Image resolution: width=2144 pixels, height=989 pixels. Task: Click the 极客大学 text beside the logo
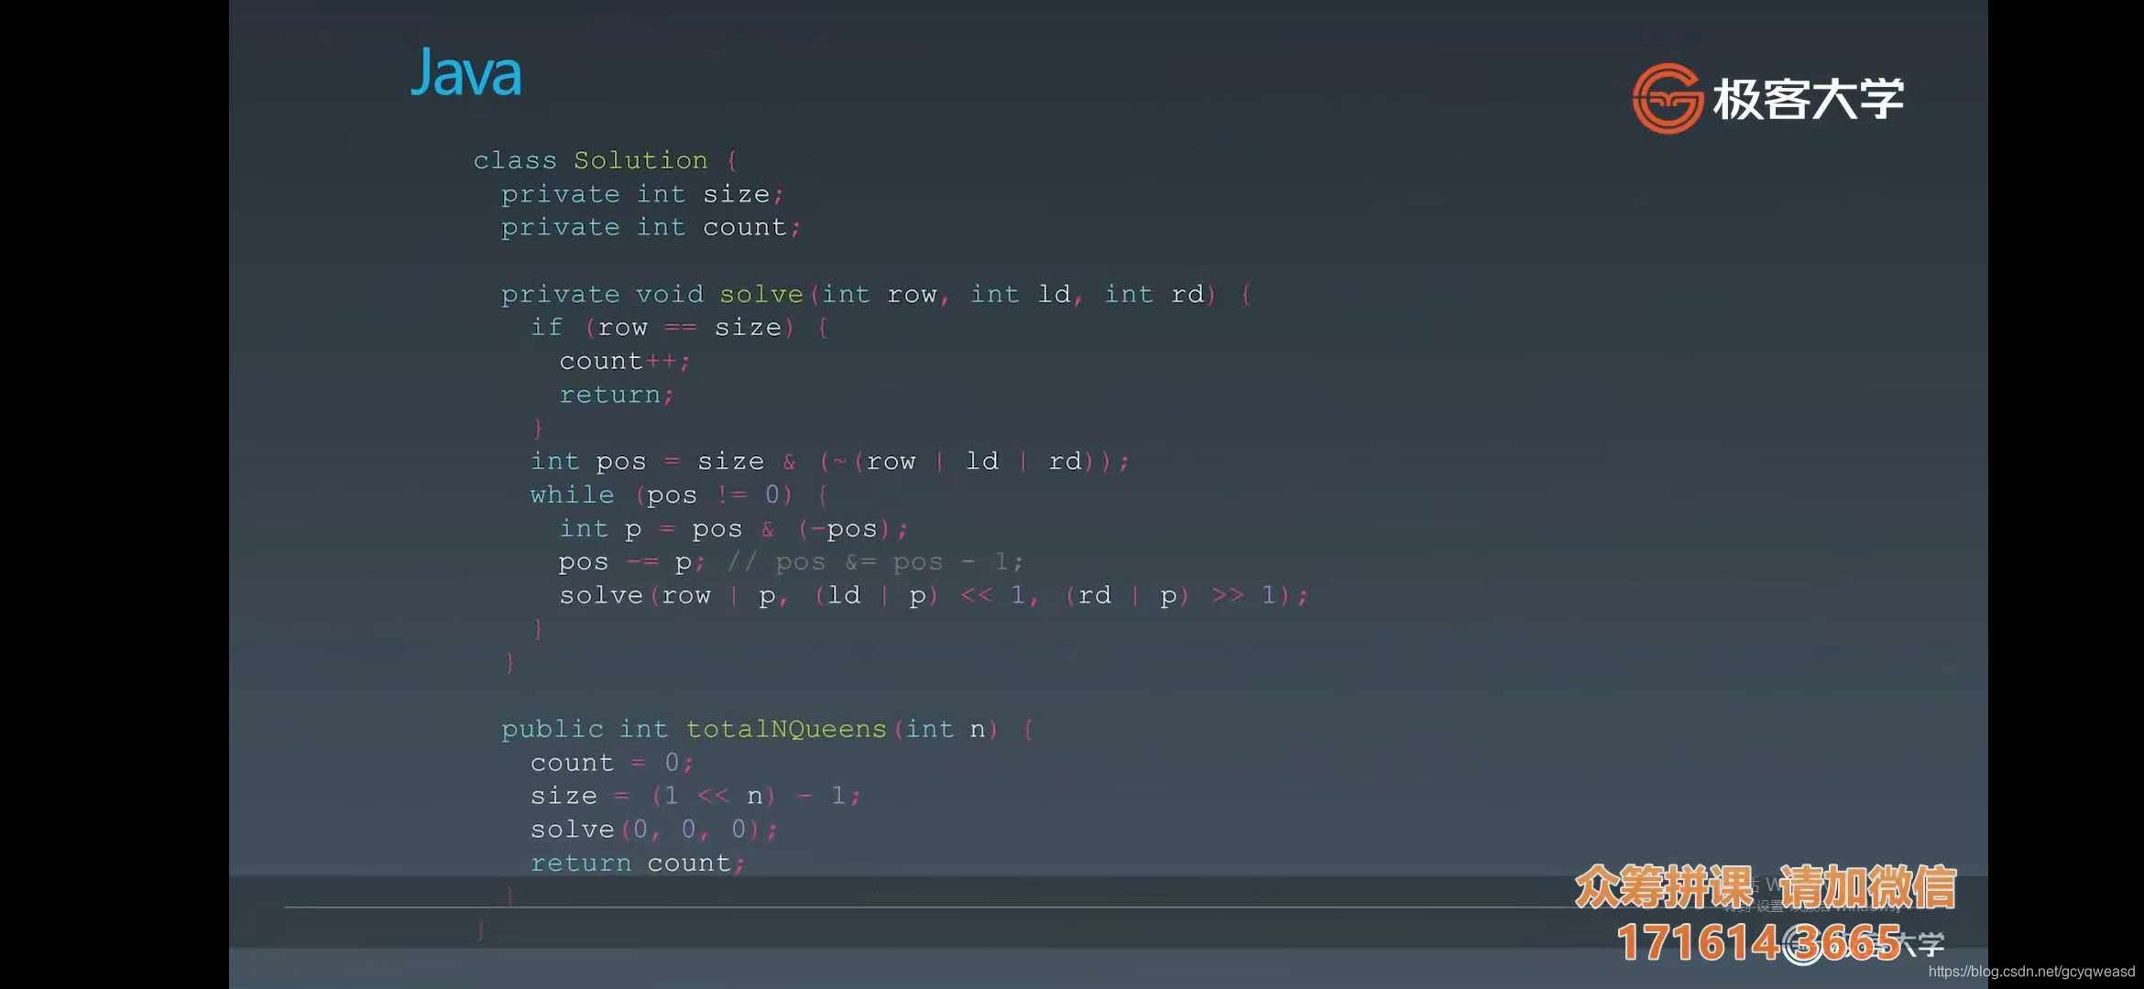pos(1808,99)
